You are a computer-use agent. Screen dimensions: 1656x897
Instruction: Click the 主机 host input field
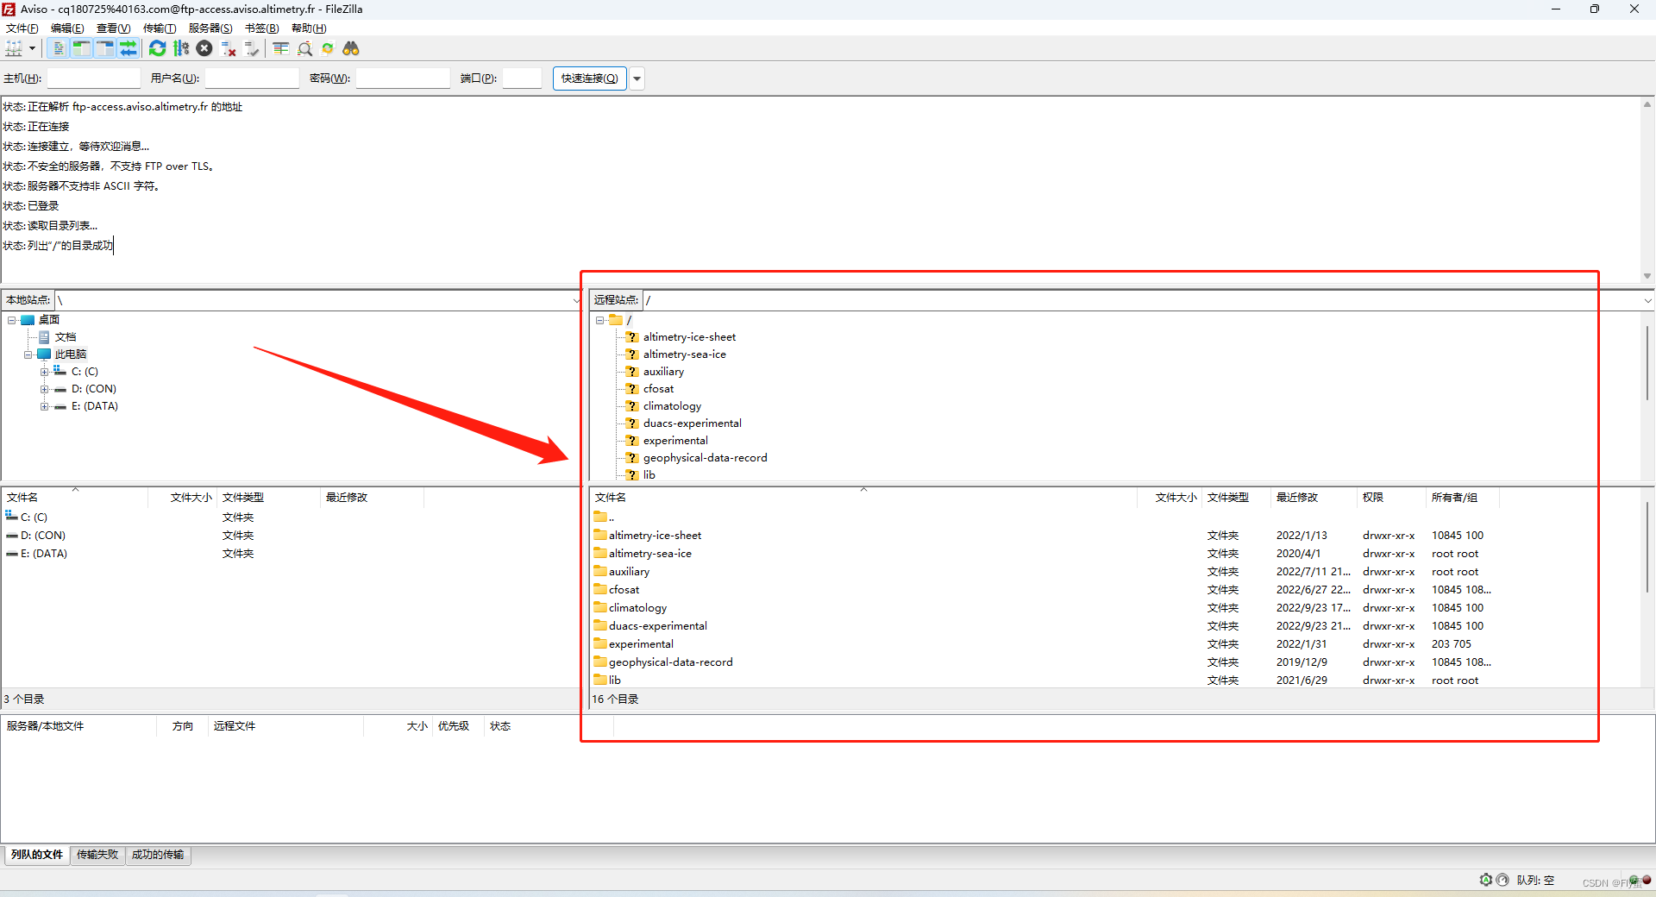pyautogui.click(x=93, y=78)
